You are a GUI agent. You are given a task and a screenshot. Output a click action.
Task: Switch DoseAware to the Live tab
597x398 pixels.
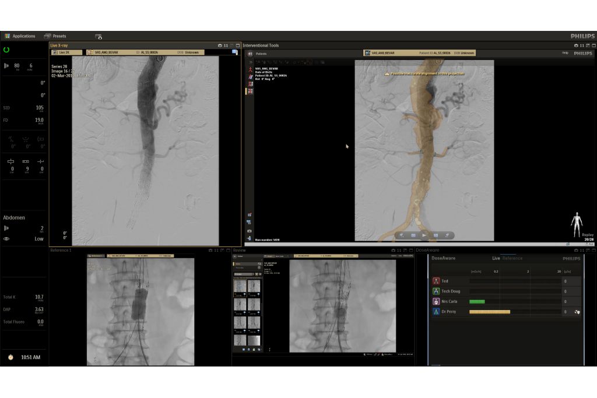496,258
